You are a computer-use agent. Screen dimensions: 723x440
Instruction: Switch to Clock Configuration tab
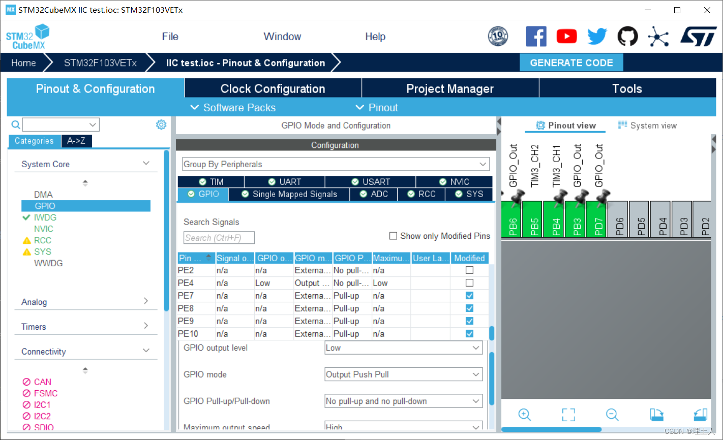[273, 88]
